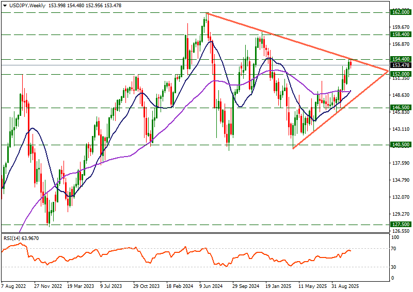The width and height of the screenshot is (413, 292).
Task: Click the apex where the red trendlines meet
Action: coord(388,71)
